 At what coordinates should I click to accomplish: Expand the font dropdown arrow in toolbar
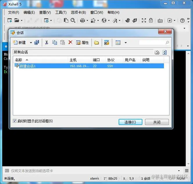pos(120,20)
